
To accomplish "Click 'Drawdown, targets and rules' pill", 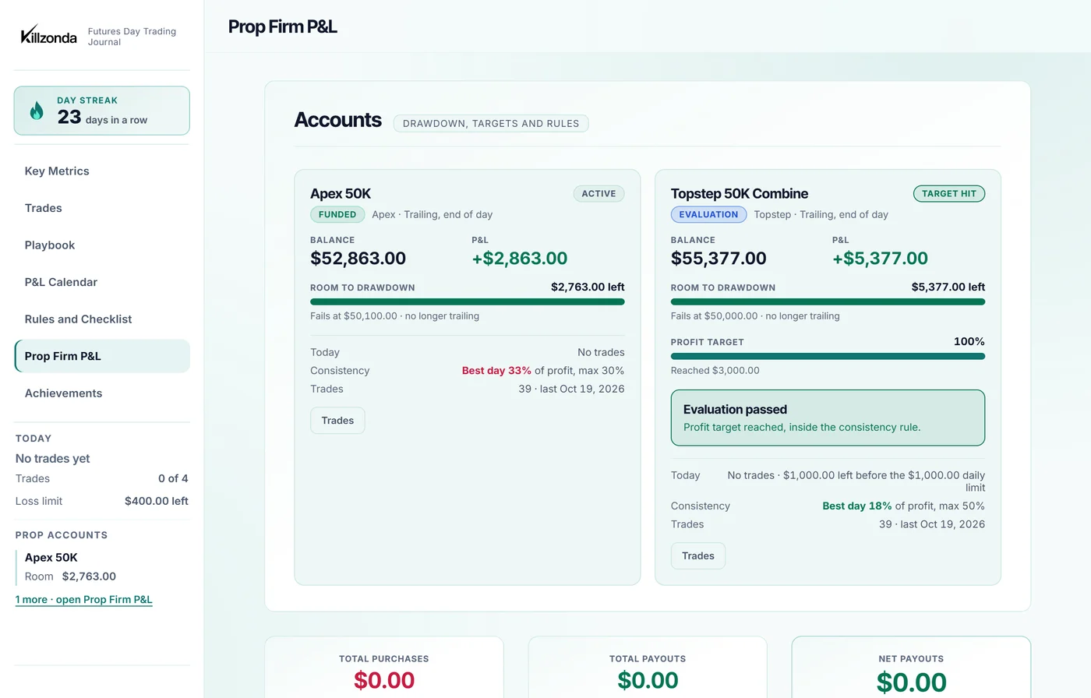I will pos(491,123).
